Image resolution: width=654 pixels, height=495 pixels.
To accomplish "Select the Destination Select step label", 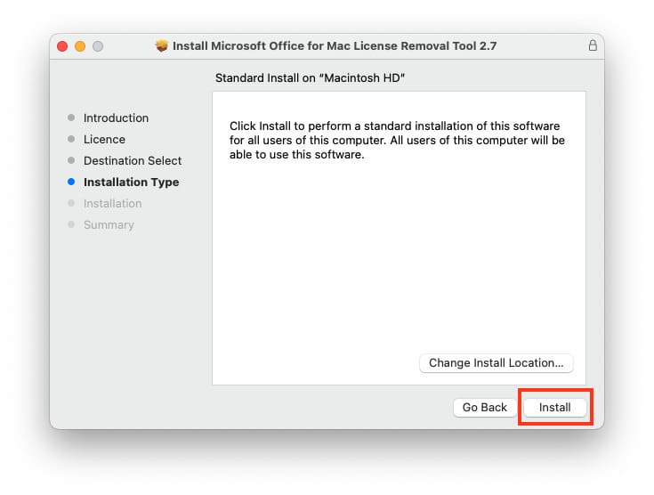I will pyautogui.click(x=133, y=161).
